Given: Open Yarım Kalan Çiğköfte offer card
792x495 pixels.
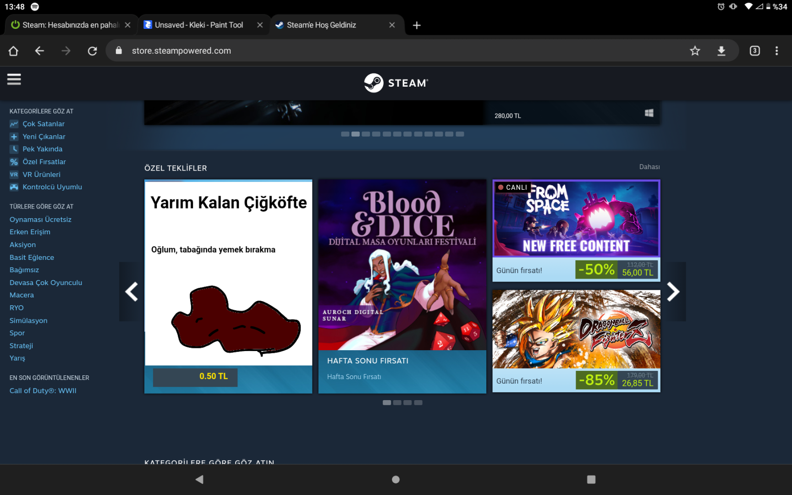Looking at the screenshot, I should click(228, 286).
